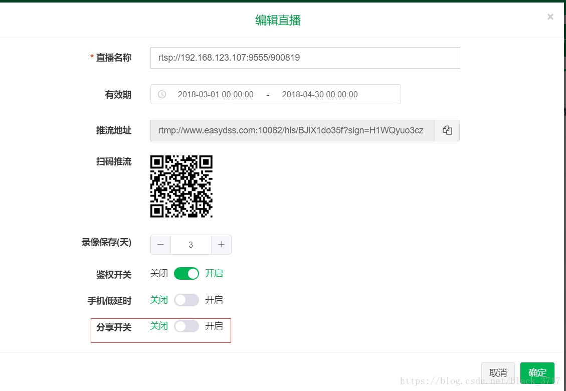Click the 扫码推流 QR code
This screenshot has height=391, width=566.
(181, 186)
